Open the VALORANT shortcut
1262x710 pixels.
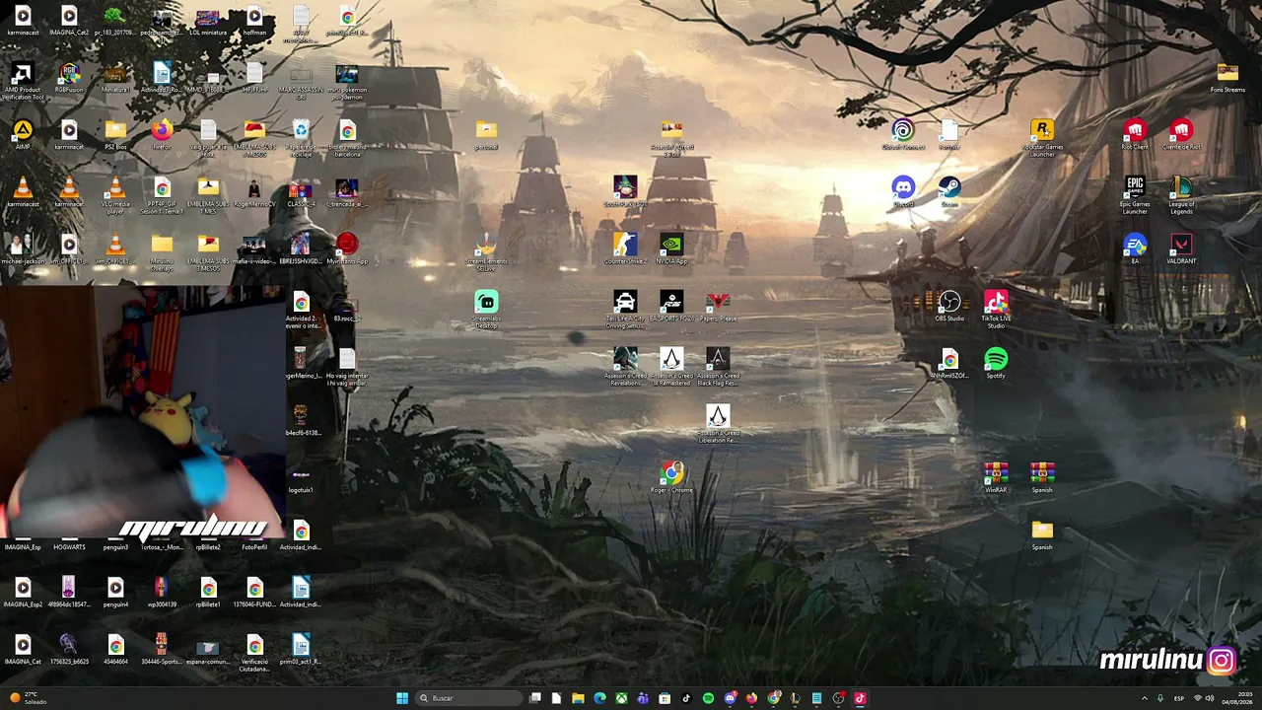point(1181,248)
